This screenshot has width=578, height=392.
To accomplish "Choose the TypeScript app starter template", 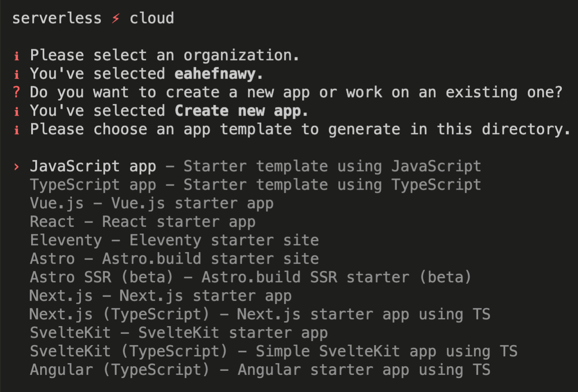I will click(x=93, y=185).
